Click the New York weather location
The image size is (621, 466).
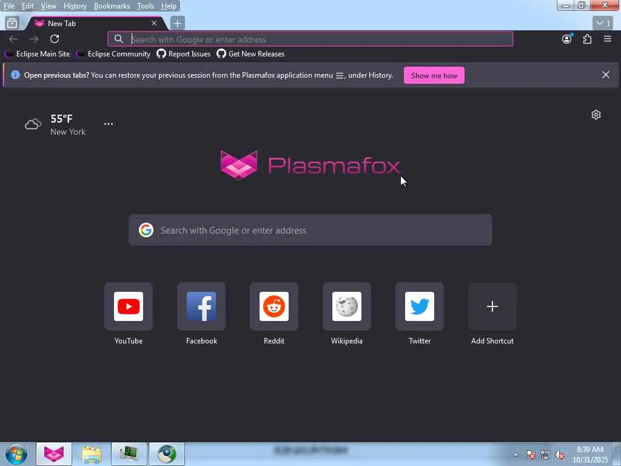[x=68, y=132]
